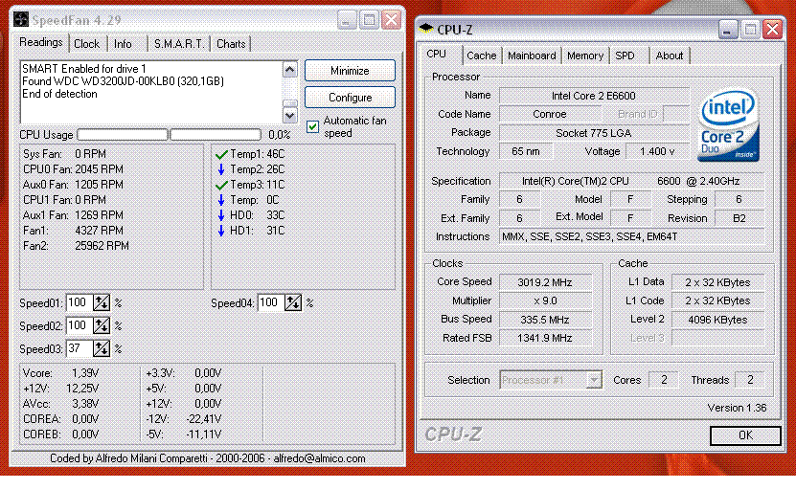Click the log box scroll up arrow
Image resolution: width=796 pixels, height=490 pixels.
click(x=290, y=70)
